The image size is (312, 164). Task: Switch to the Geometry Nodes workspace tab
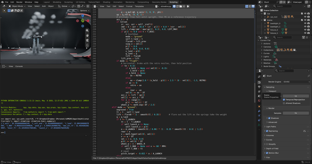click(159, 2)
